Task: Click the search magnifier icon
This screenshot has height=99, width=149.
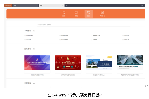Action: (x=38, y=25)
